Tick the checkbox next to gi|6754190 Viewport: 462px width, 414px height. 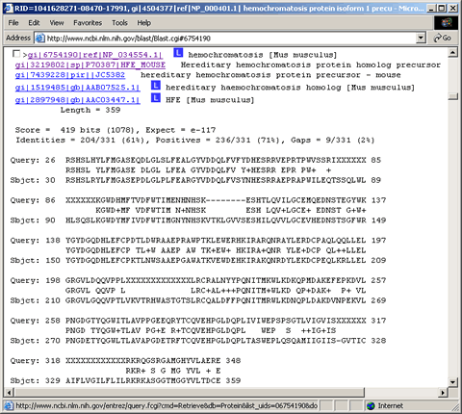pos(16,54)
